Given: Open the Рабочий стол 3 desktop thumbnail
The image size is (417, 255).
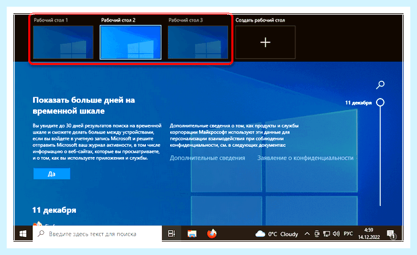Looking at the screenshot, I should (x=198, y=42).
